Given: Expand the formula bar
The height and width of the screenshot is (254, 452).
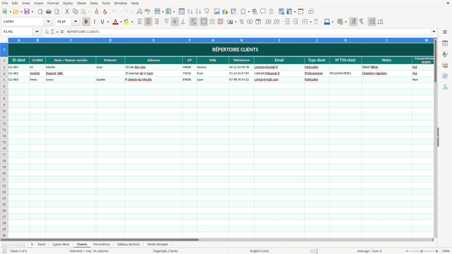Looking at the screenshot, I should point(434,32).
